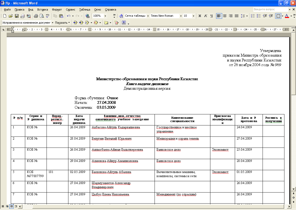Open the Показать dropdown menu
296x210 pixels.
tap(62, 23)
